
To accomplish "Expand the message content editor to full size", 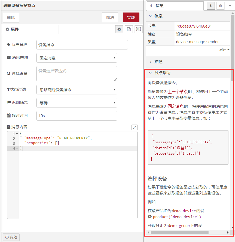I will (x=135, y=127).
